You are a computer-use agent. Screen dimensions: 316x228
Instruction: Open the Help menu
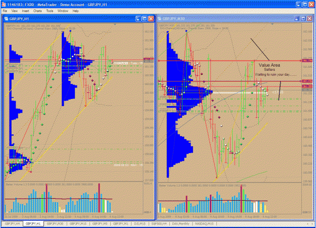pyautogui.click(x=75, y=11)
